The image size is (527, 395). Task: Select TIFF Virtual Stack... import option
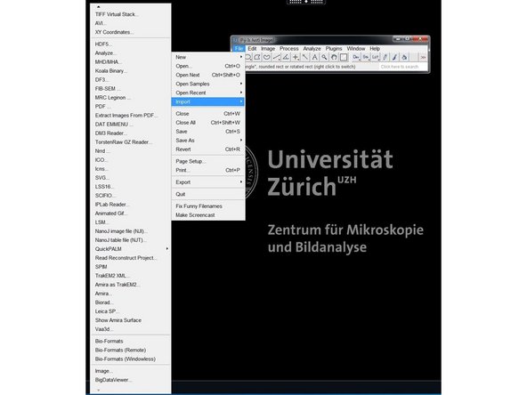[x=131, y=14]
